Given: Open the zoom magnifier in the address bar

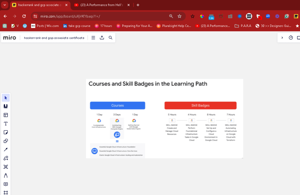Looking at the screenshot, I should point(171,16).
